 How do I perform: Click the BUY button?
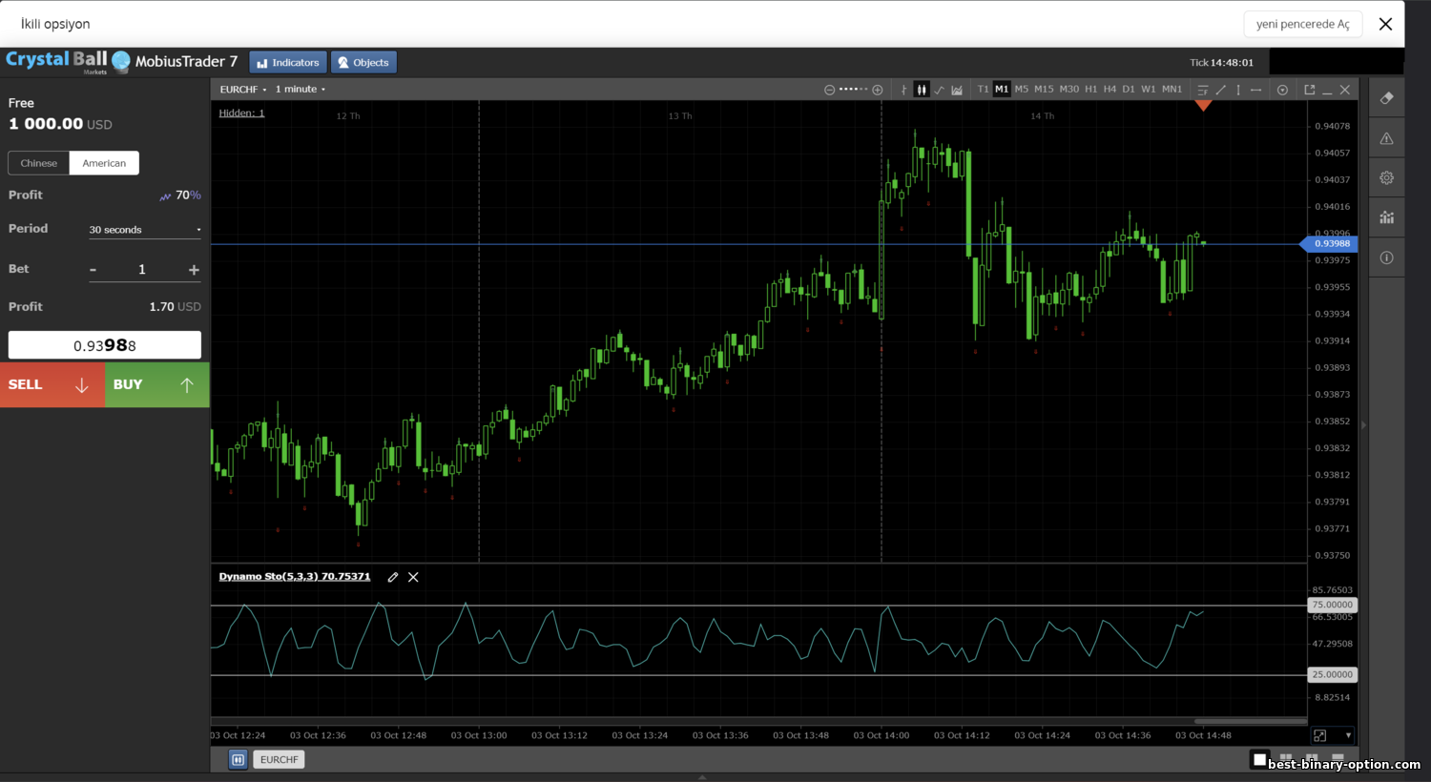(157, 385)
